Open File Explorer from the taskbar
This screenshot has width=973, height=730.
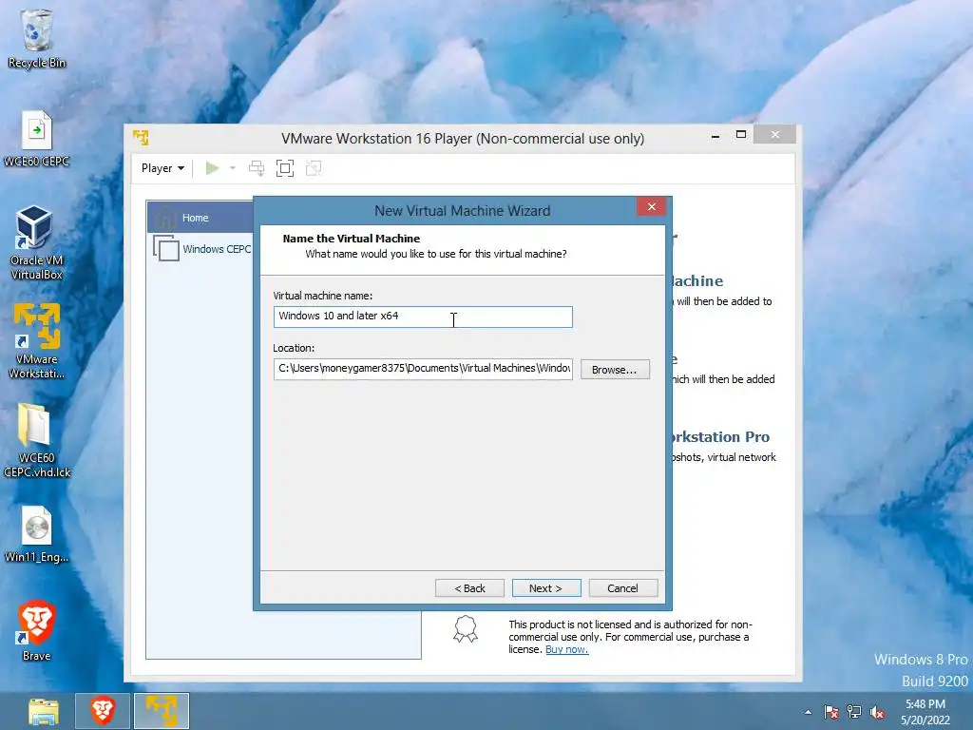coord(44,711)
